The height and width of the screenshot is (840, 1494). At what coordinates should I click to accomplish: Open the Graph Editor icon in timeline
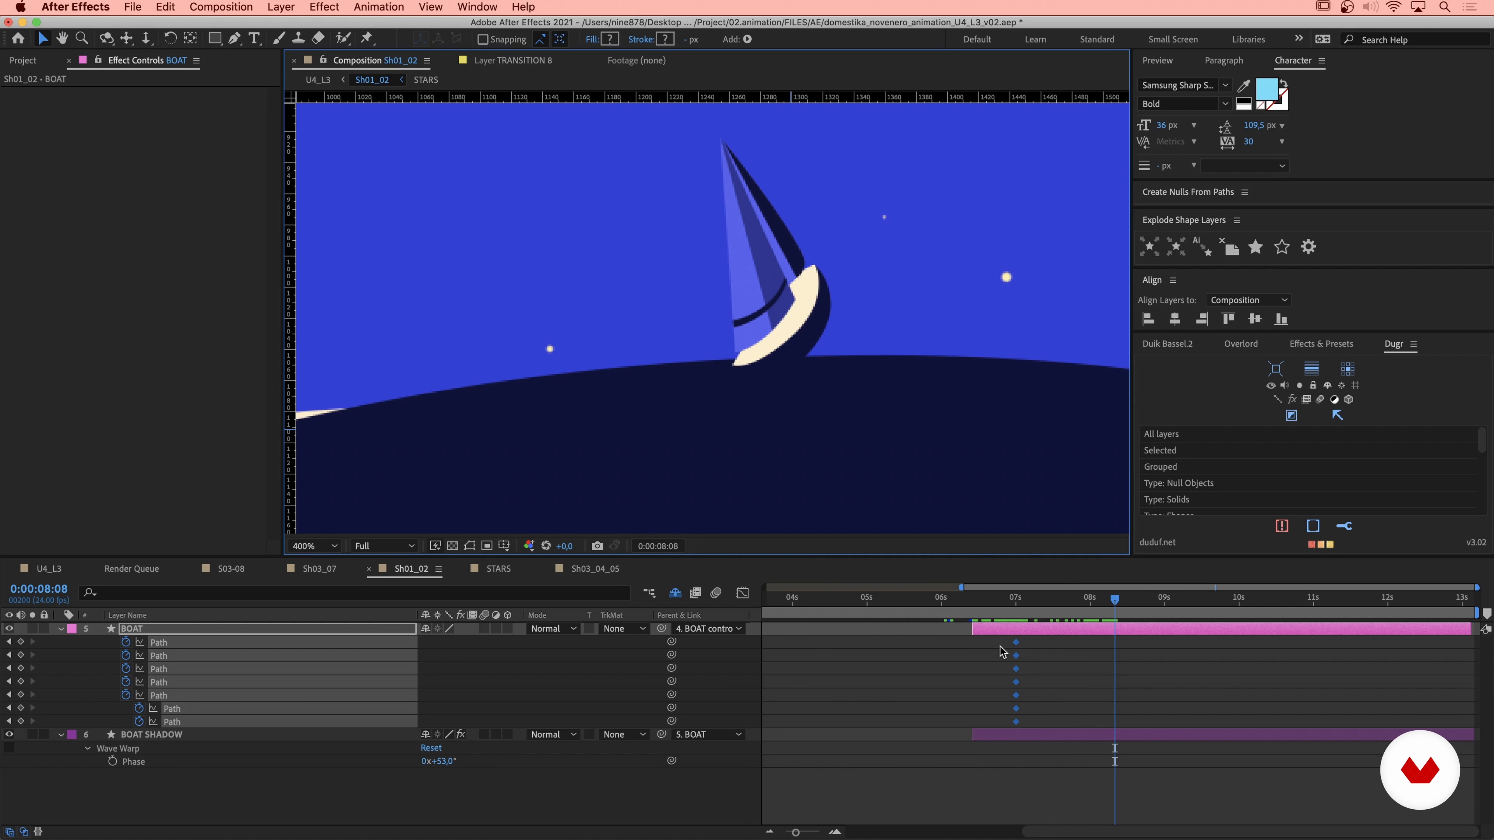tap(742, 593)
